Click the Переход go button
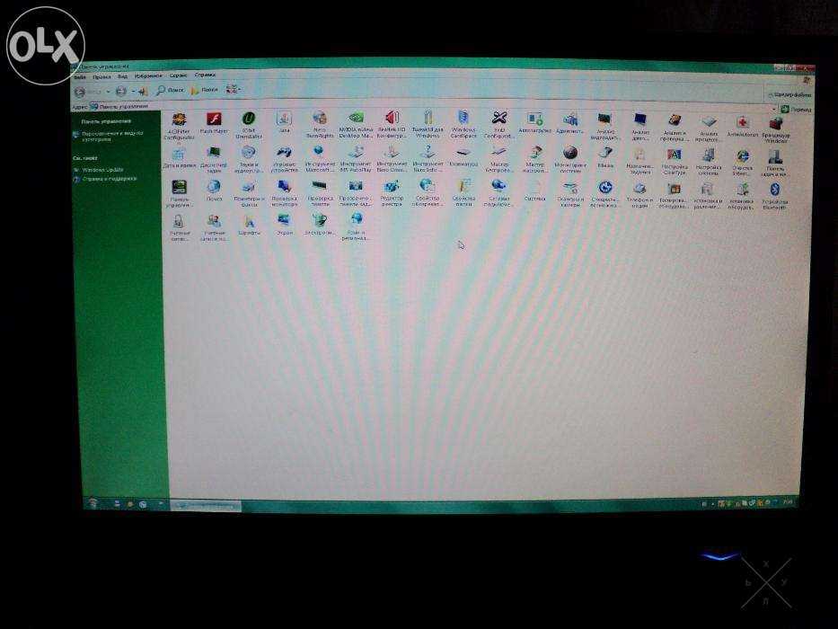Viewport: 838px width, 629px height. (797, 109)
